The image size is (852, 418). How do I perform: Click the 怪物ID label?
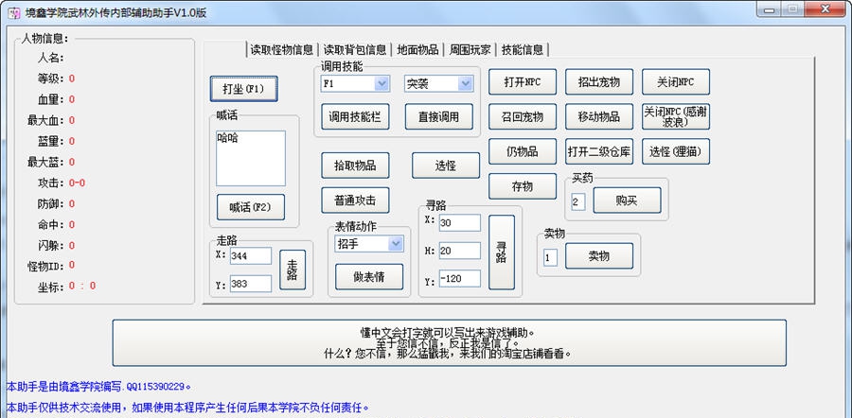tap(46, 266)
